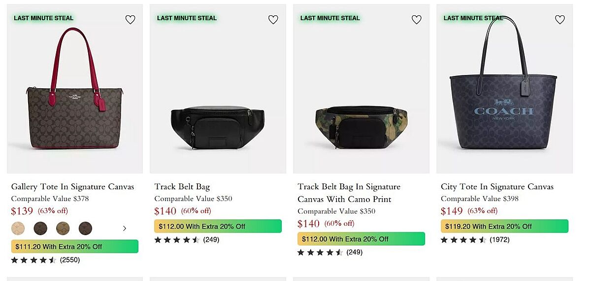Choose the second dark brown swatch
This screenshot has height=281, width=591.
(40, 228)
